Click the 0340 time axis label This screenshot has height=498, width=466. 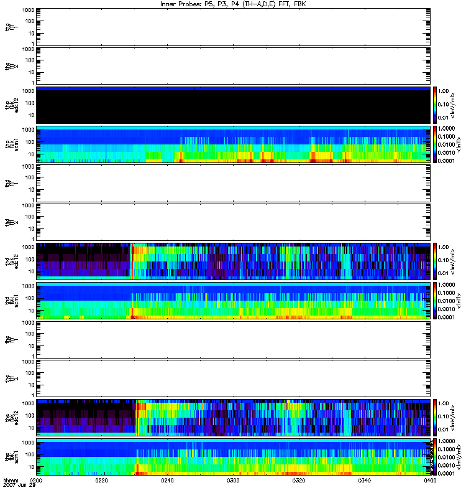coord(364,480)
